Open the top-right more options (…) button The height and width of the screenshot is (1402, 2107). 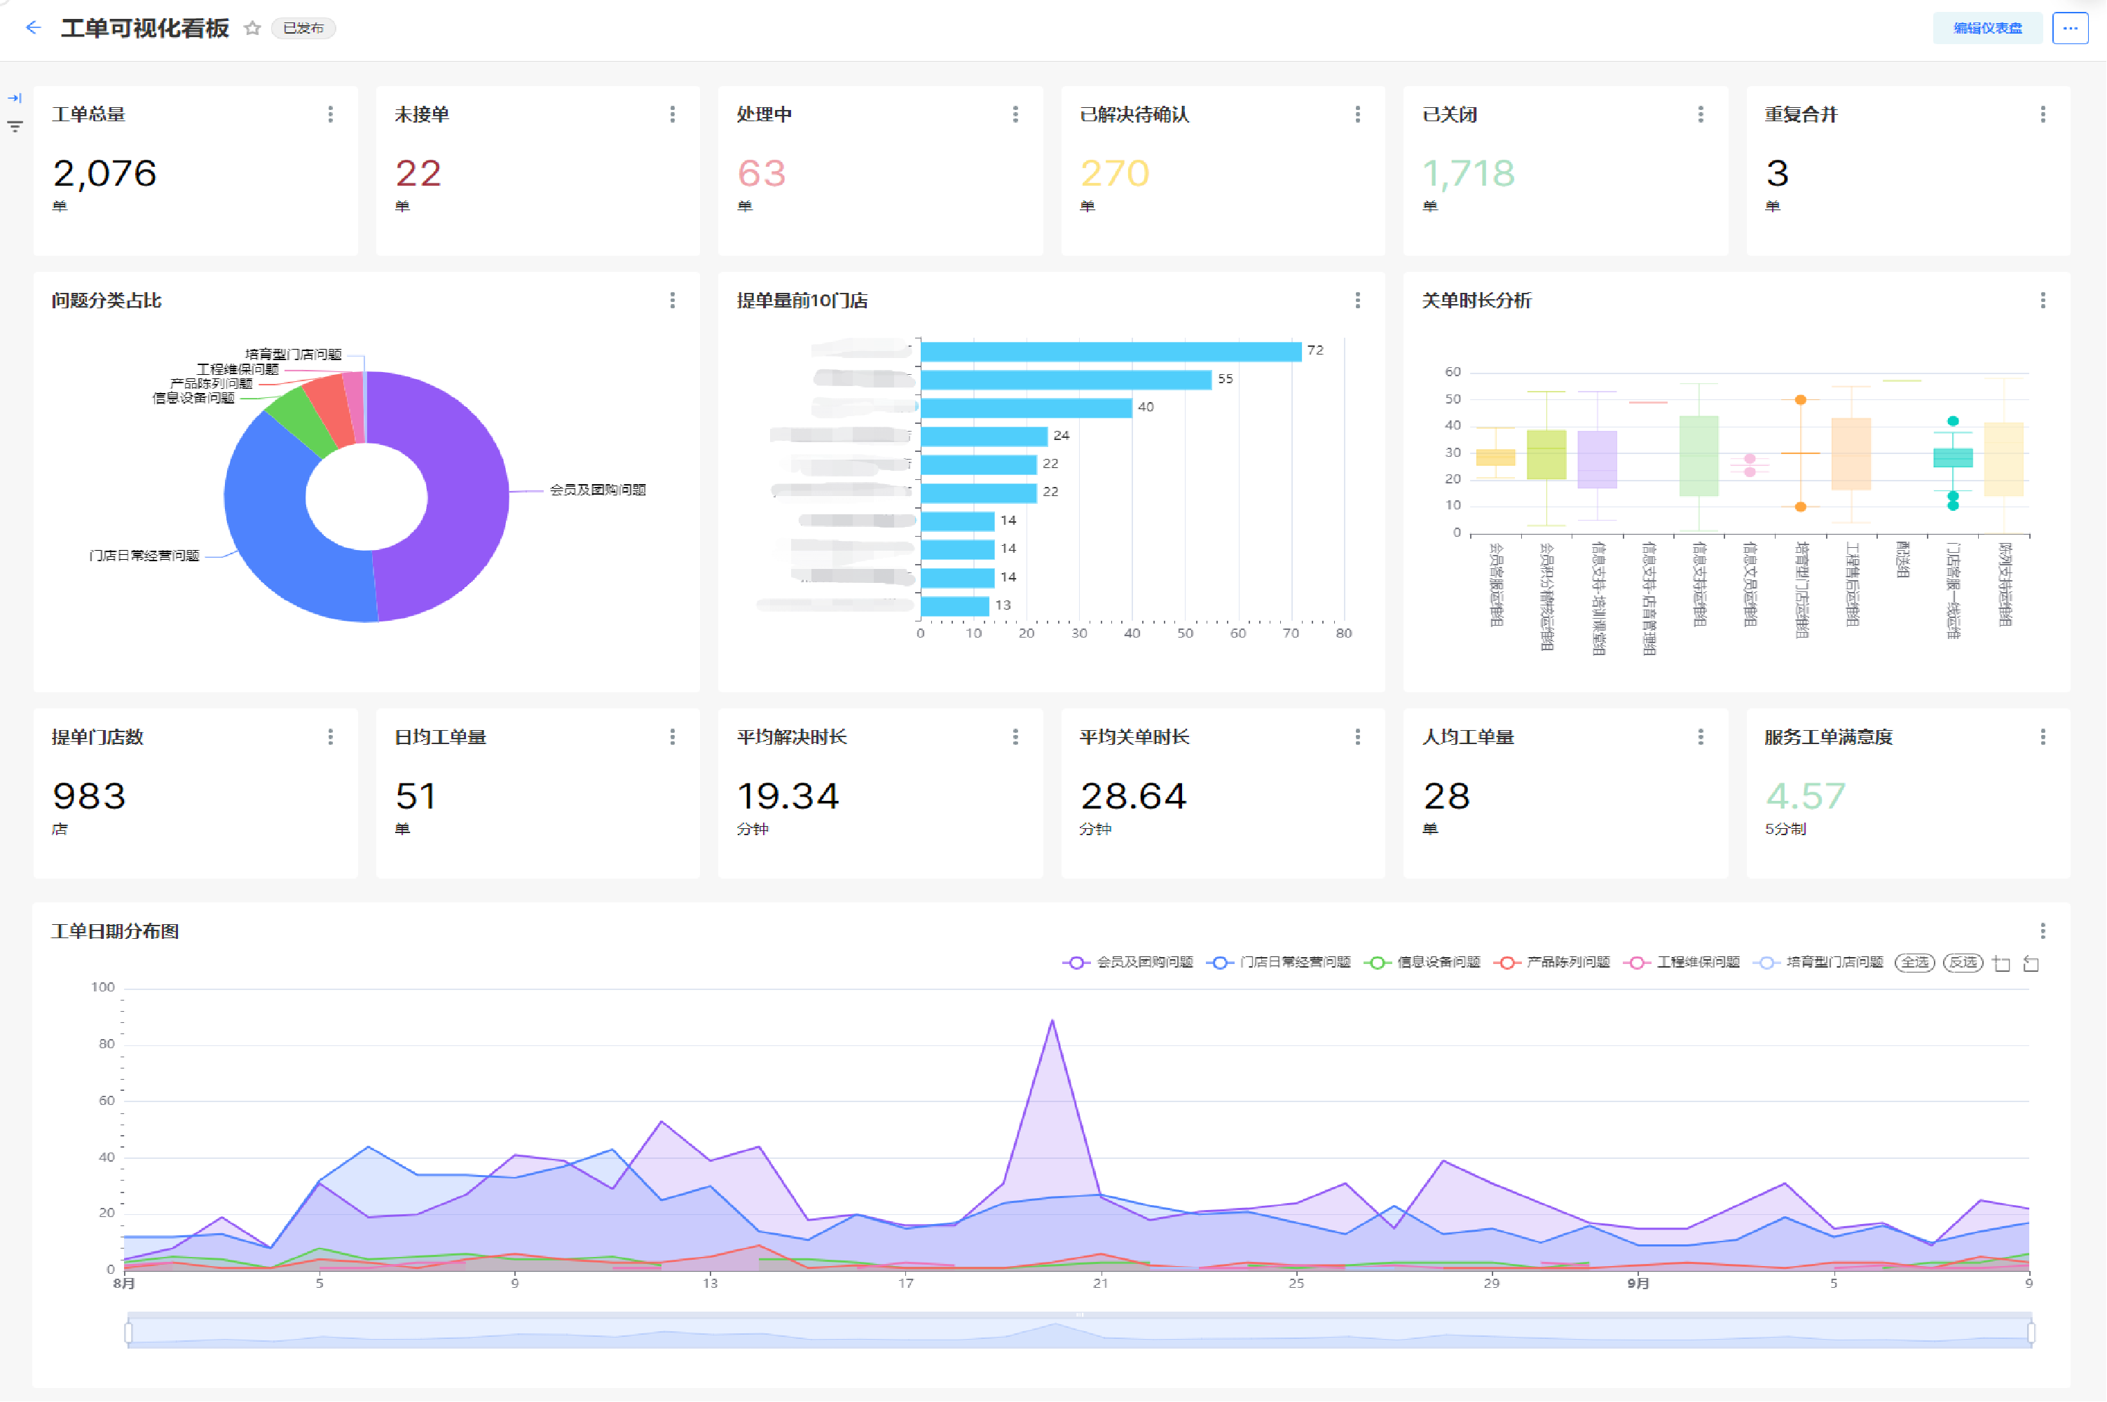click(2069, 28)
